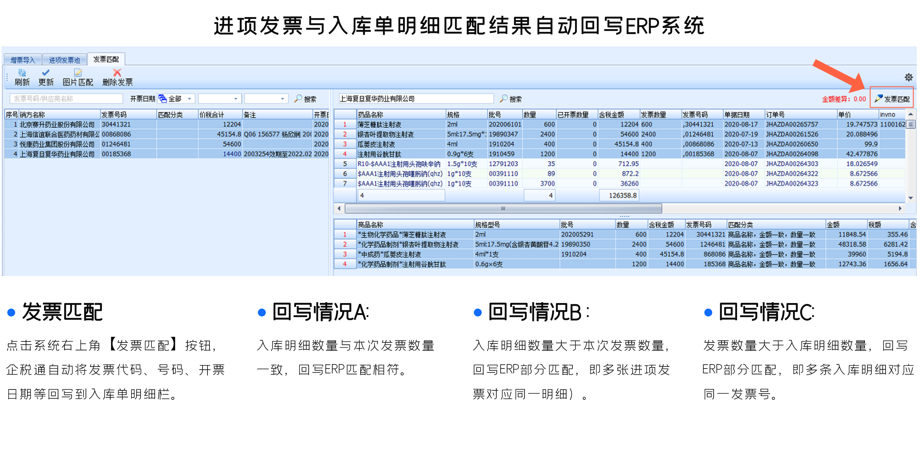
Task: Click the 搜索 magnifier beside the supplier name field
Action: (x=511, y=99)
